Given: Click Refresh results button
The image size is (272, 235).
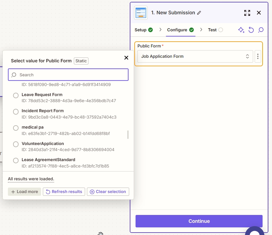Looking at the screenshot, I should tap(64, 192).
